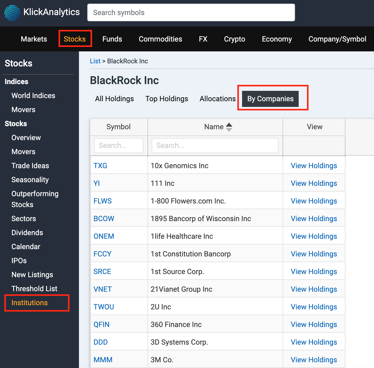Open the Markets menu

(34, 39)
